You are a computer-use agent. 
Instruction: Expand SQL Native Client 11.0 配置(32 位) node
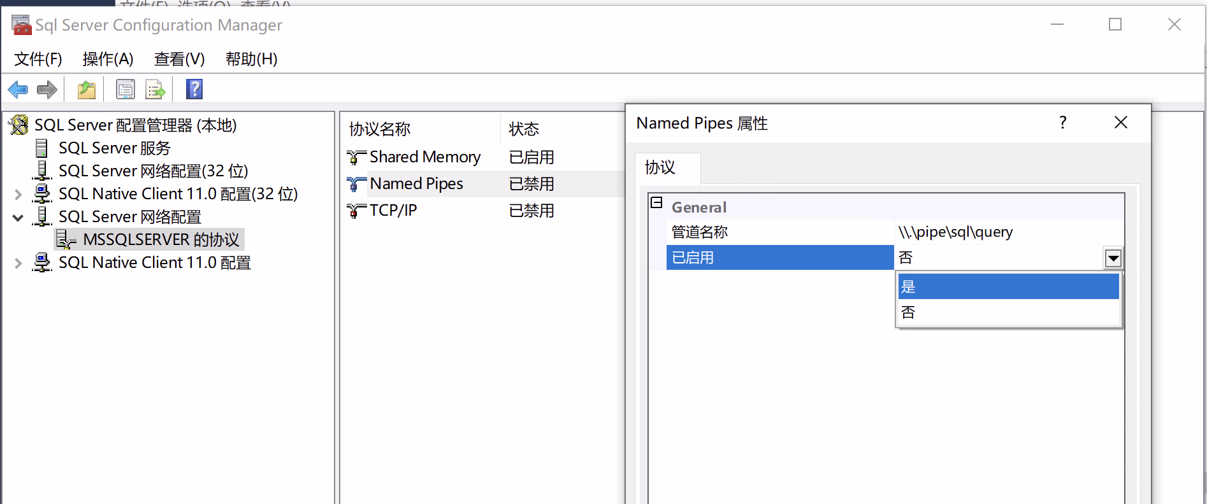point(18,194)
